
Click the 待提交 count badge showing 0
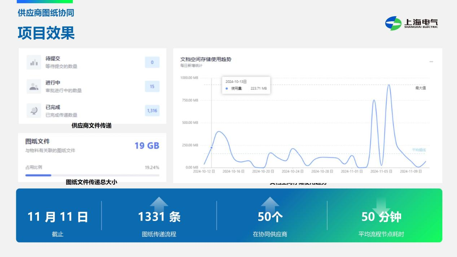[x=152, y=62]
